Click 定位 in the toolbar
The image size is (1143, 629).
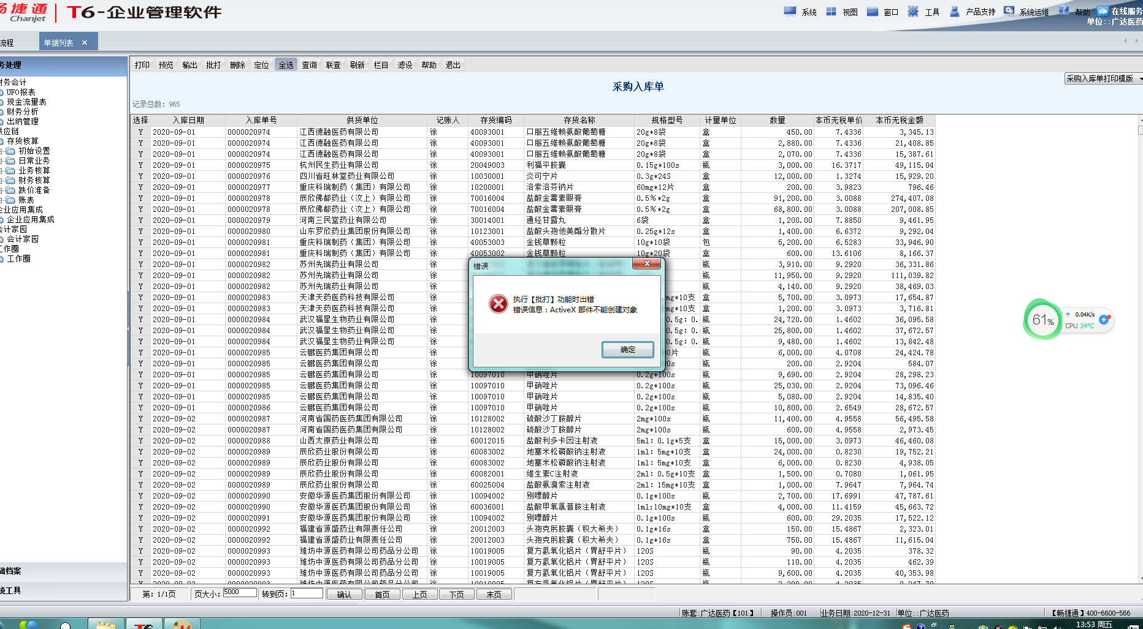(262, 65)
